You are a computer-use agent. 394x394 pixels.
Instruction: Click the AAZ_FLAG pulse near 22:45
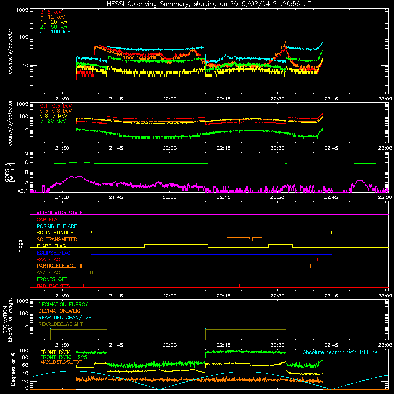tap(331, 273)
